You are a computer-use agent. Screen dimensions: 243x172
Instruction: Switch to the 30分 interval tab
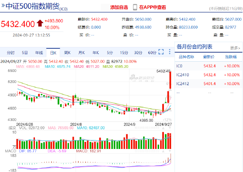(138, 53)
